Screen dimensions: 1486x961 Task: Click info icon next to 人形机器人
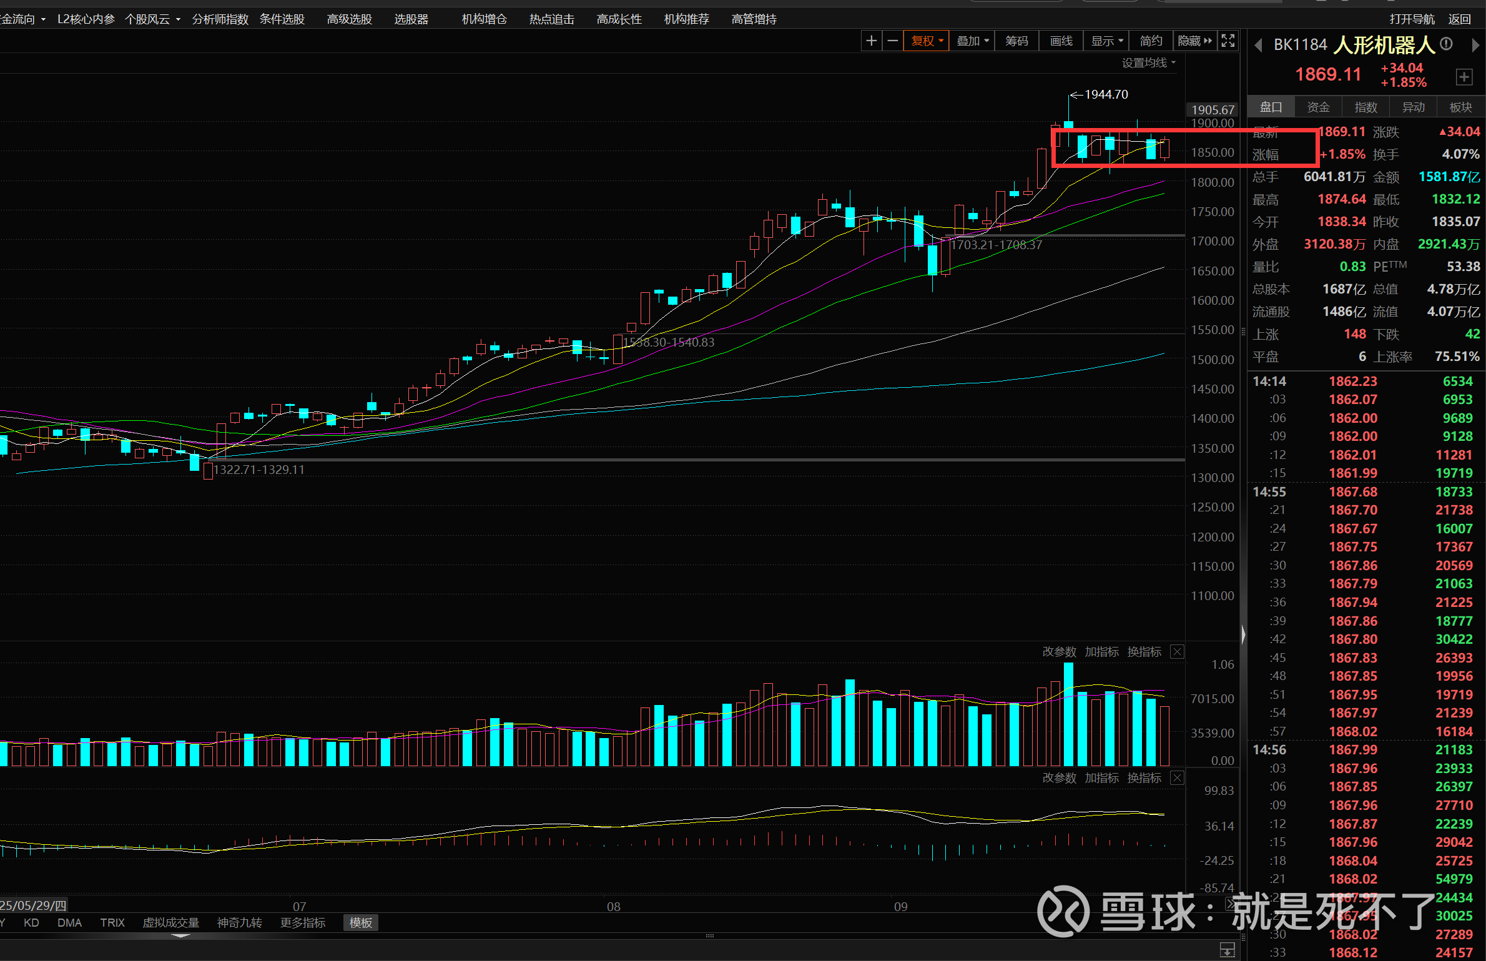[1446, 44]
